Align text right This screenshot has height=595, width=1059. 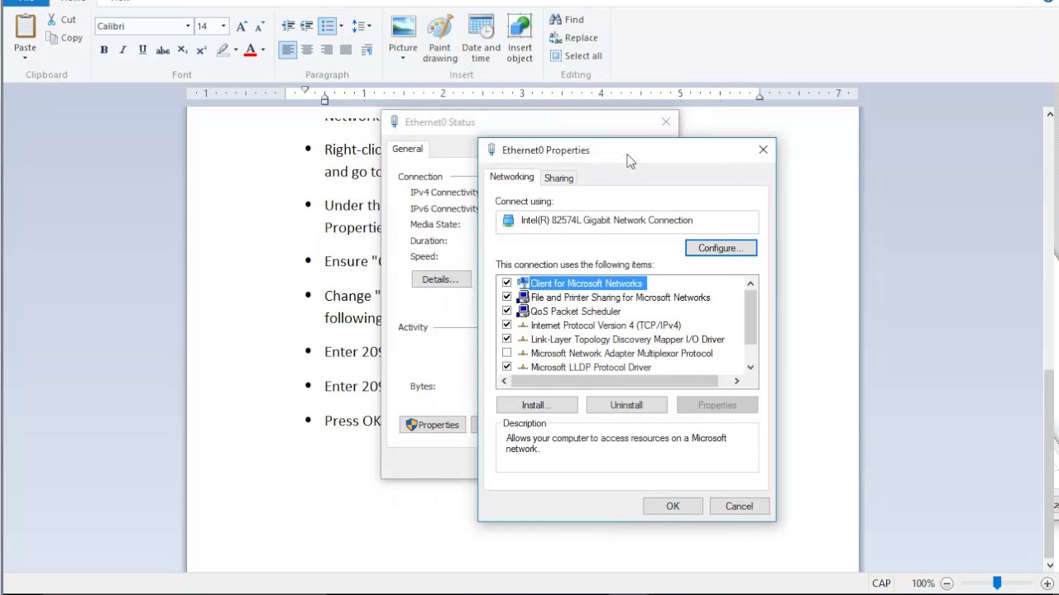coord(327,50)
